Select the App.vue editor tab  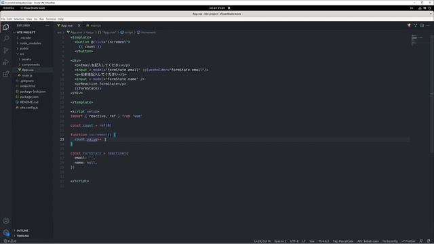coord(68,26)
